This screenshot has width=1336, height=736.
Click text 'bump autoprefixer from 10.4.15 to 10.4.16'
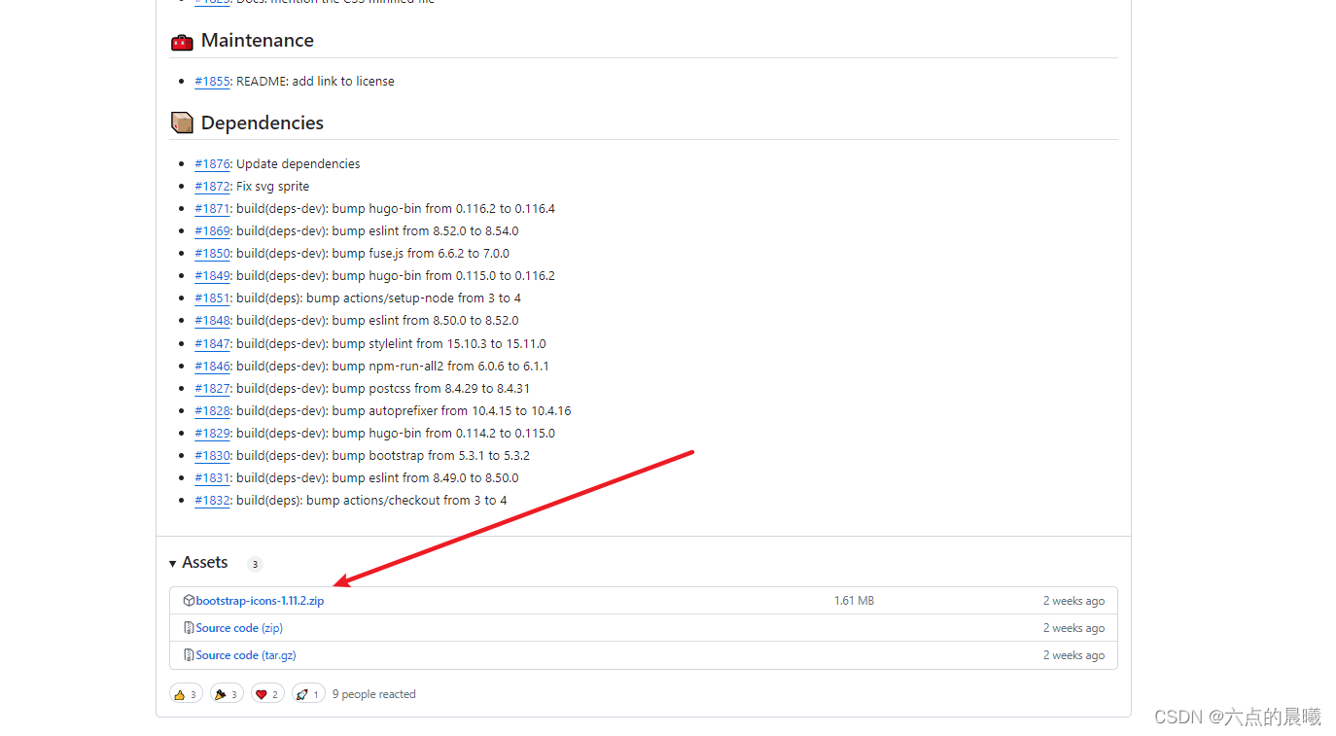point(451,411)
